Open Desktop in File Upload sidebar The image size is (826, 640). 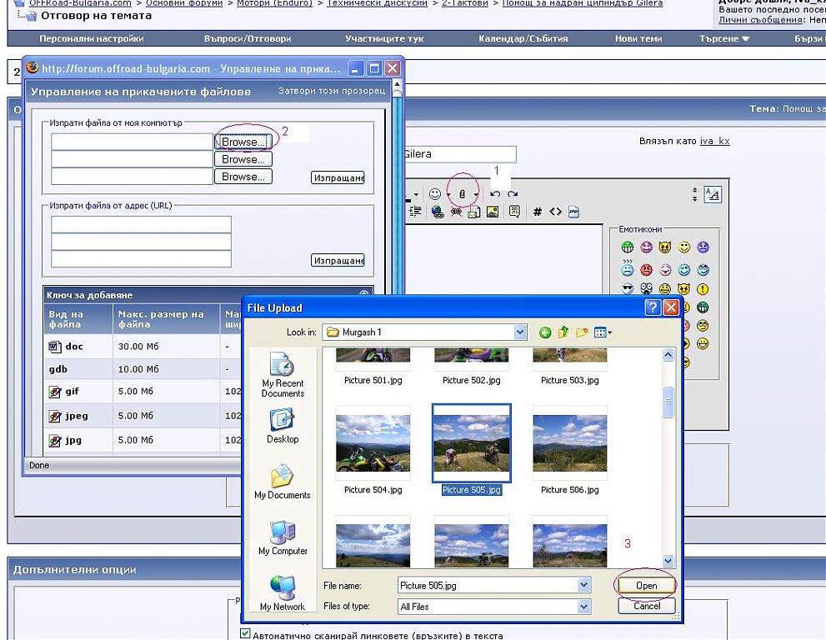[283, 427]
